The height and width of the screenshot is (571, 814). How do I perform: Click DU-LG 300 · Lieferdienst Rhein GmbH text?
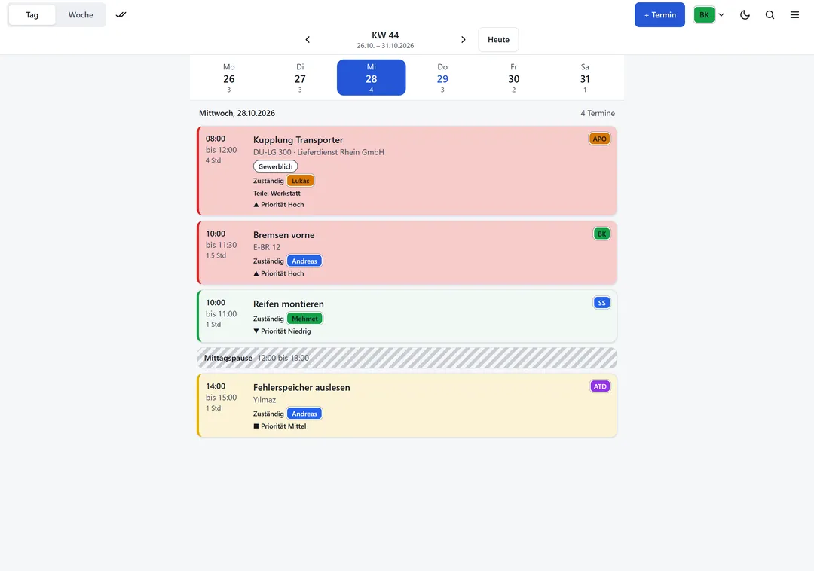click(x=319, y=152)
